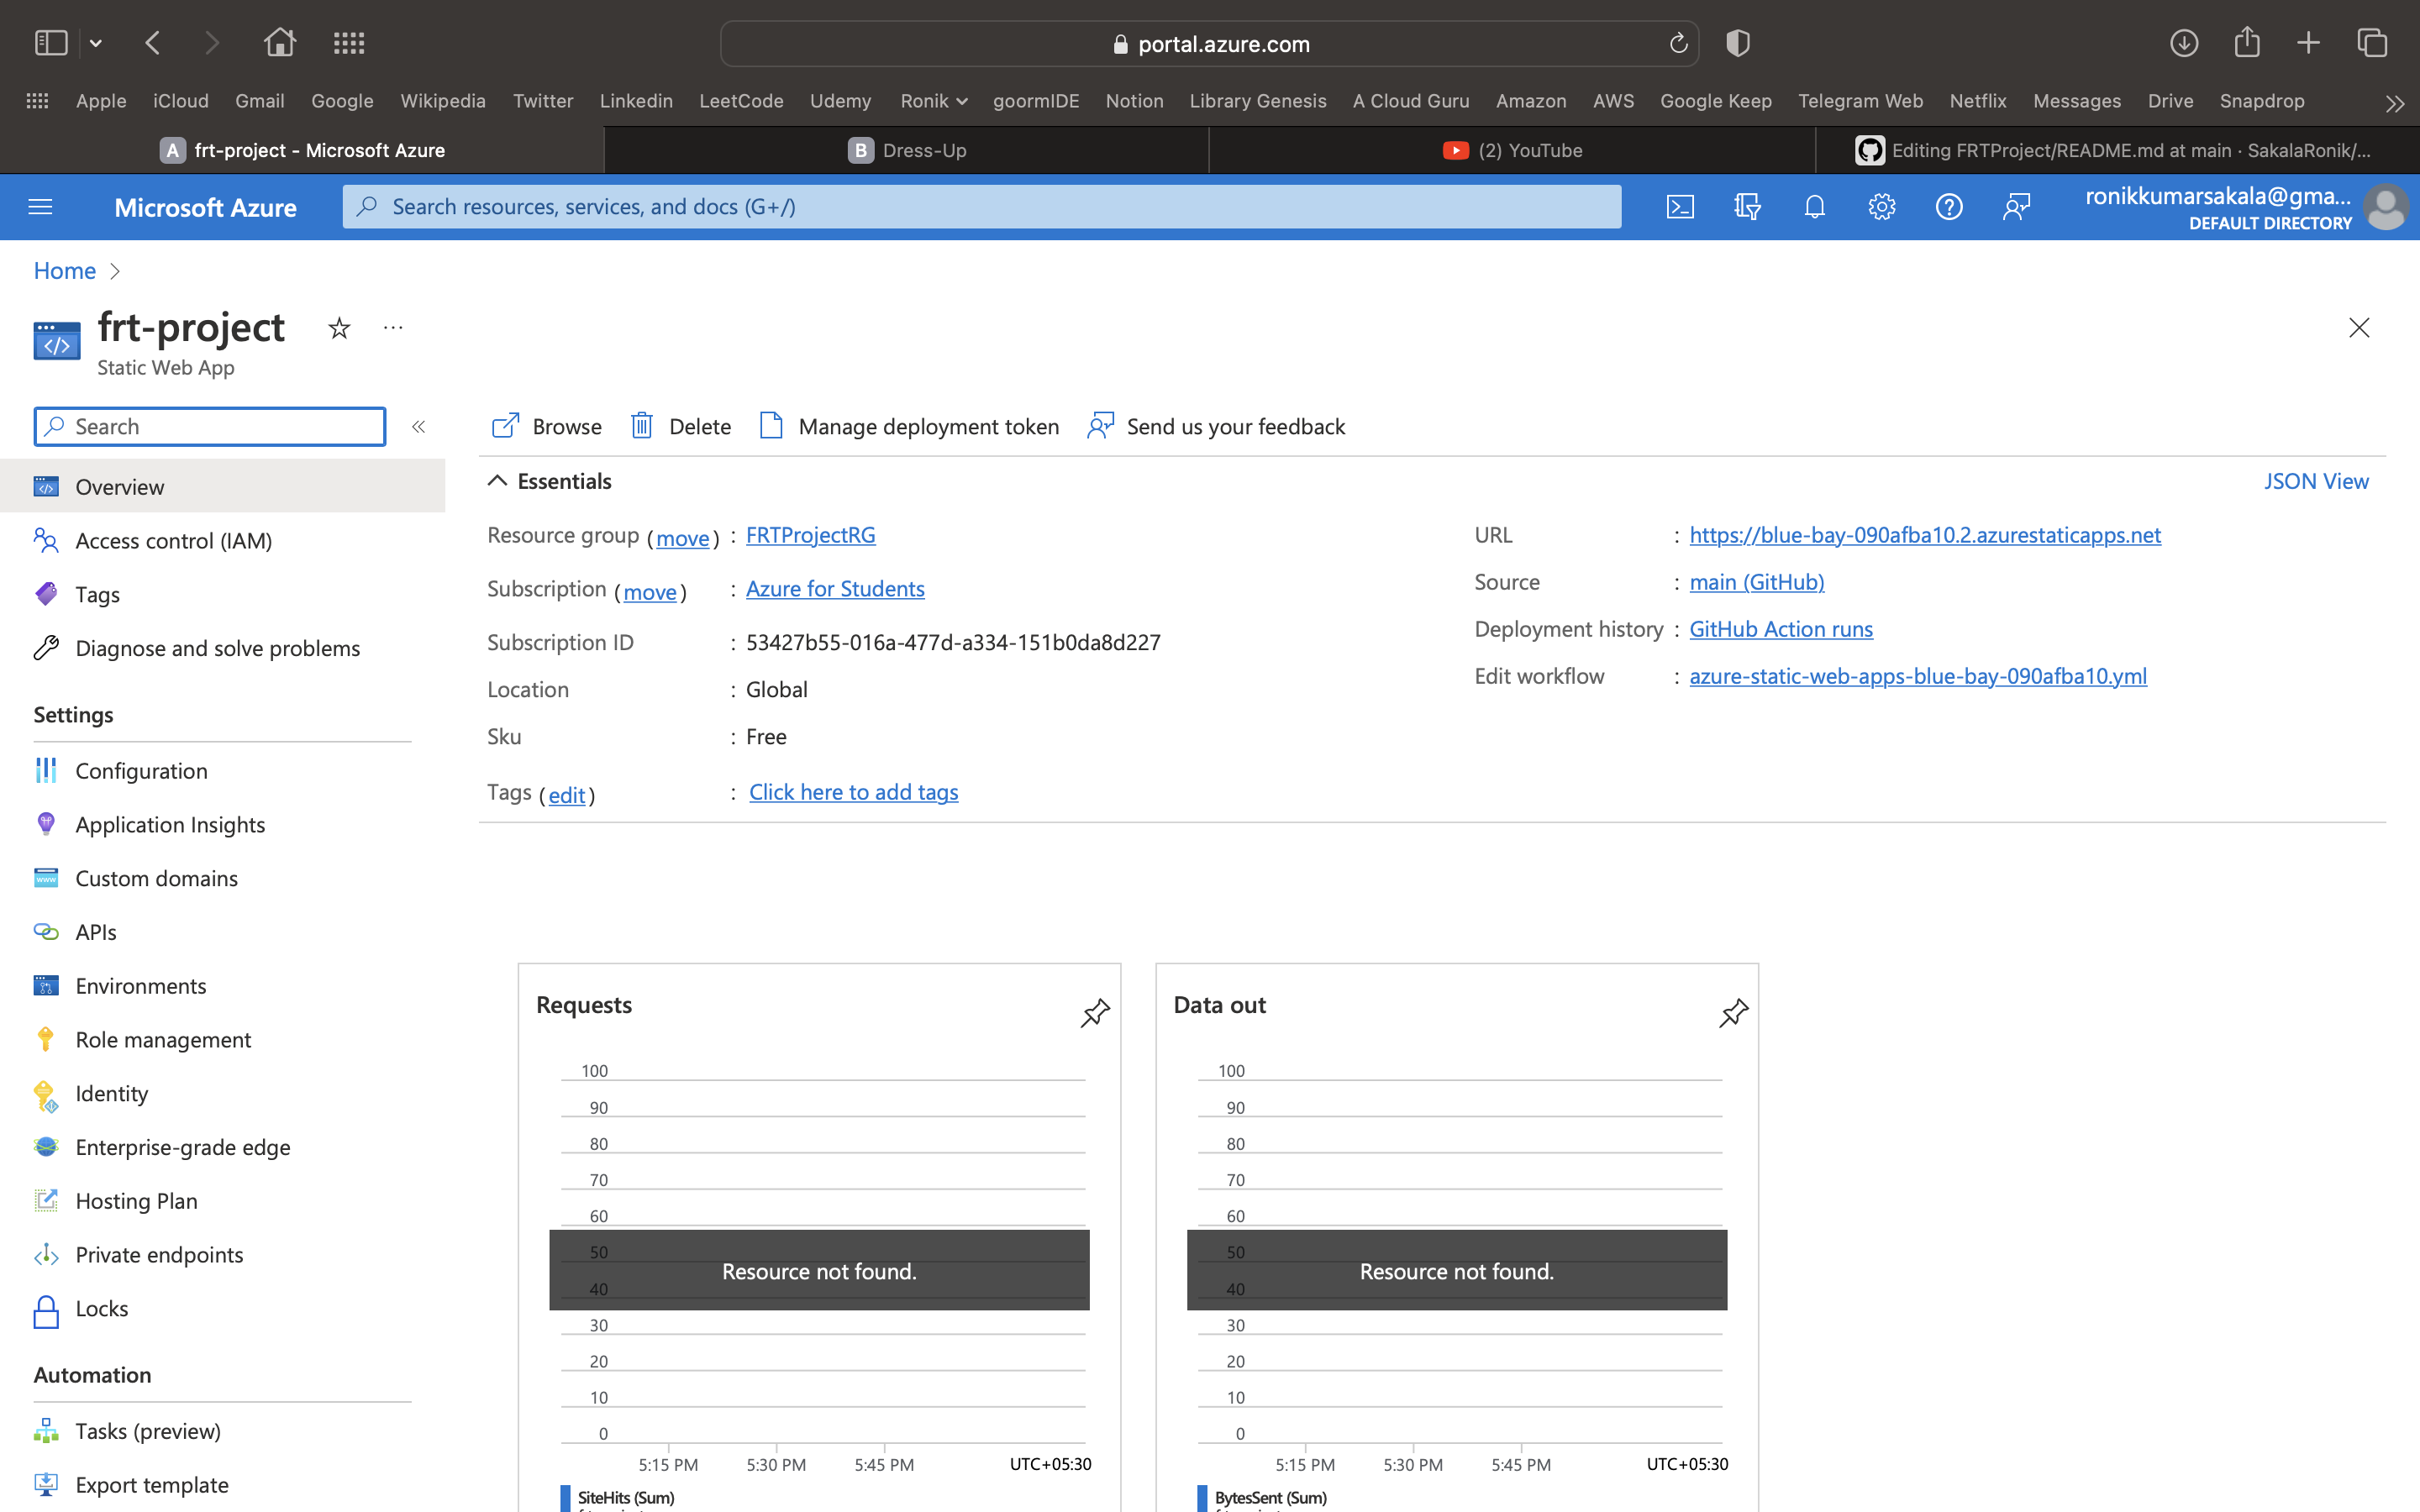Switch to the Dress-Up tab
Image resolution: width=2420 pixels, height=1512 pixels.
(907, 150)
